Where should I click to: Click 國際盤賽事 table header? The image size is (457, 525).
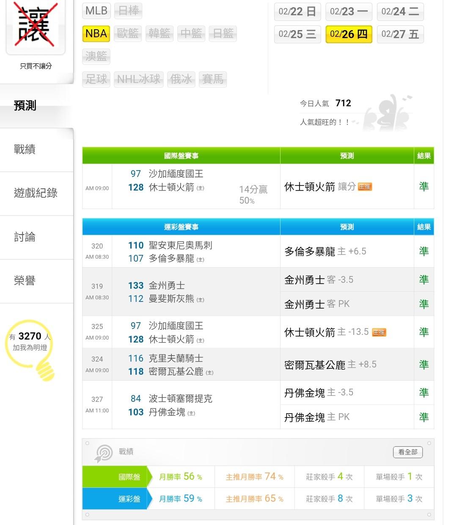181,156
